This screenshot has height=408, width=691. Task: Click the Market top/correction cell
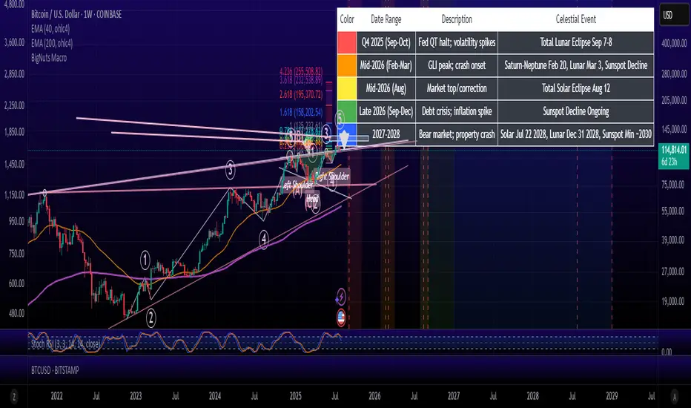coord(457,88)
